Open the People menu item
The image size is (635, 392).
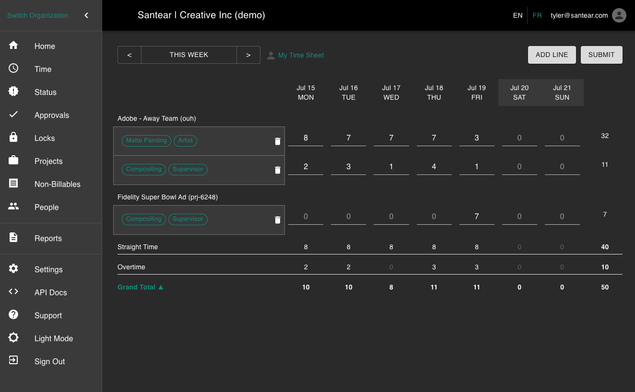coord(51,207)
